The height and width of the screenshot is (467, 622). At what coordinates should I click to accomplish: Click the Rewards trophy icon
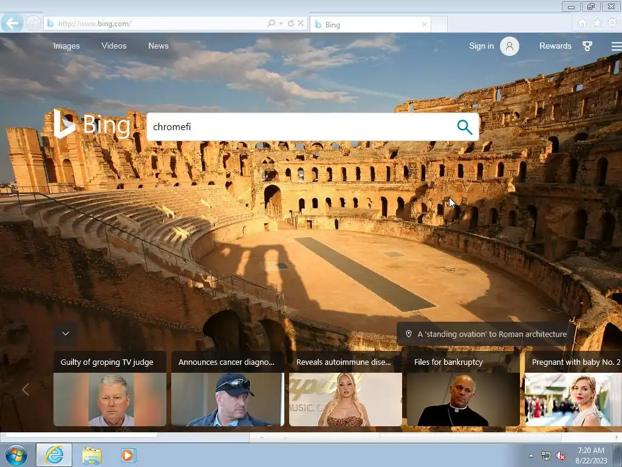coord(587,46)
